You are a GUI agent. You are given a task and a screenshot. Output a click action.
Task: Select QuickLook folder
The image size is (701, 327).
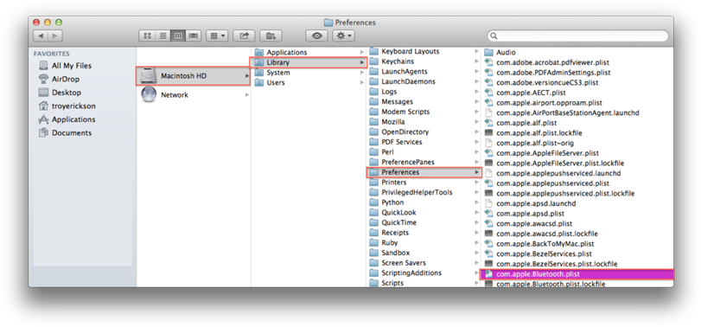(424, 213)
